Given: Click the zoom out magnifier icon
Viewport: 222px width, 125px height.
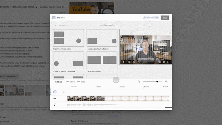Looking at the screenshot, I should coord(139,82).
